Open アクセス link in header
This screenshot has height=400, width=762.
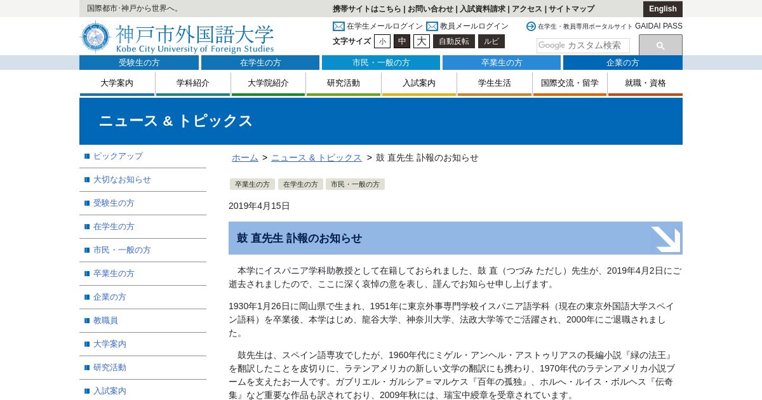point(527,9)
